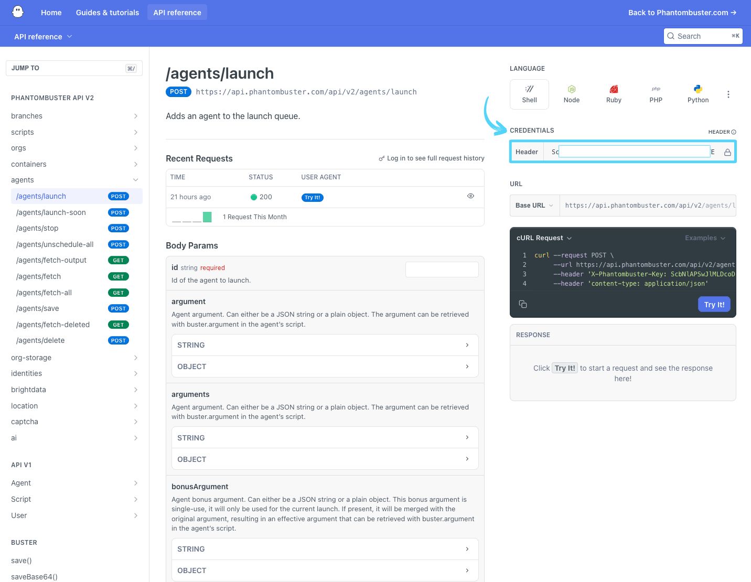Viewport: 751px width, 582px height.
Task: Open the API reference version dropdown
Action: (43, 37)
